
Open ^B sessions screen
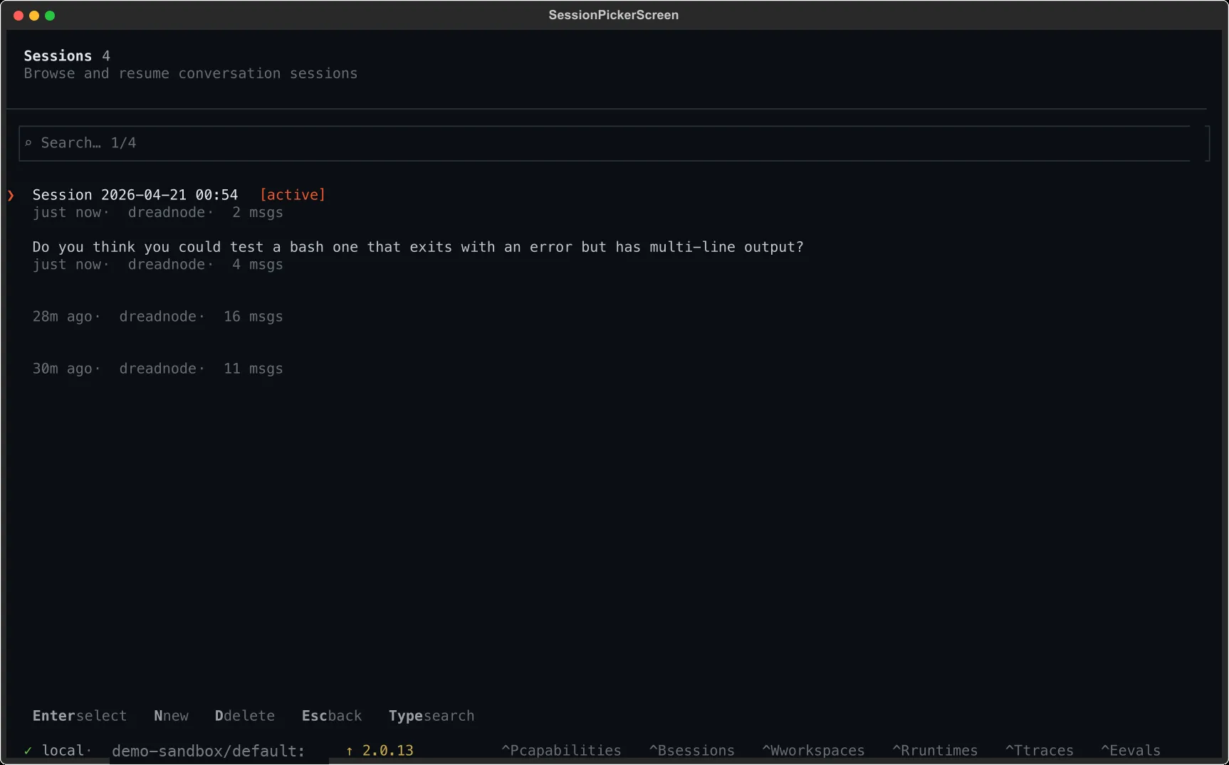(x=691, y=751)
